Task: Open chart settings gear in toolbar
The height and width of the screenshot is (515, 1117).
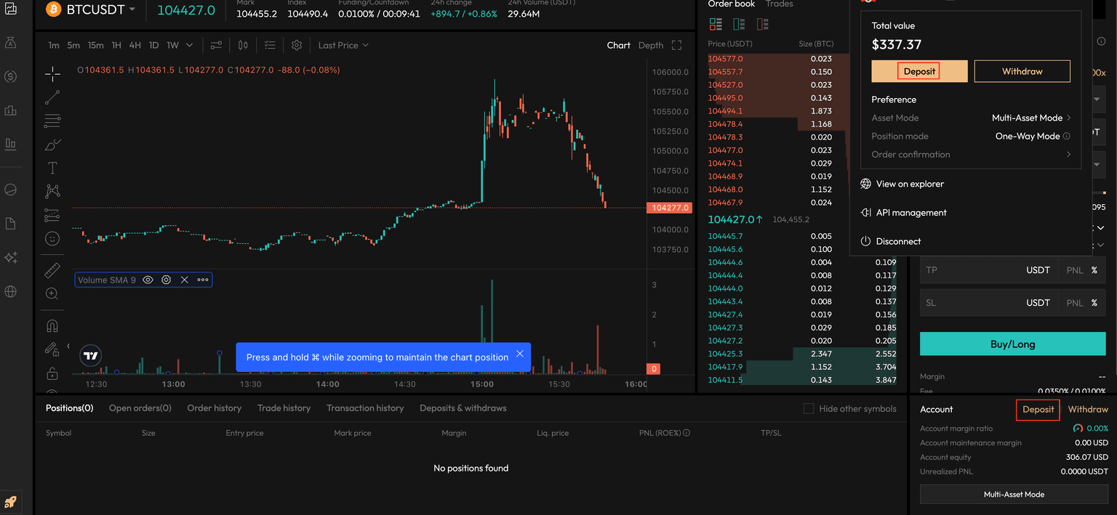Action: point(297,45)
